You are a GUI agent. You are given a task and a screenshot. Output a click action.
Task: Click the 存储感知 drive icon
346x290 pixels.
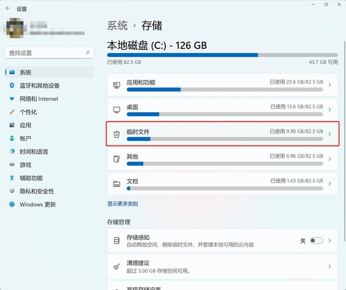(x=117, y=240)
